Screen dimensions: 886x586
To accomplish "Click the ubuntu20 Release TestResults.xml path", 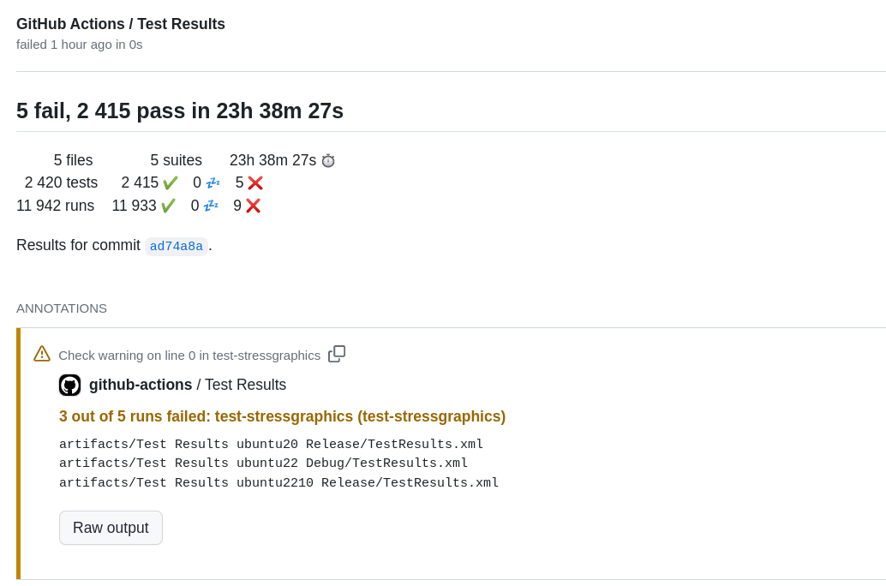I will pos(272,444).
